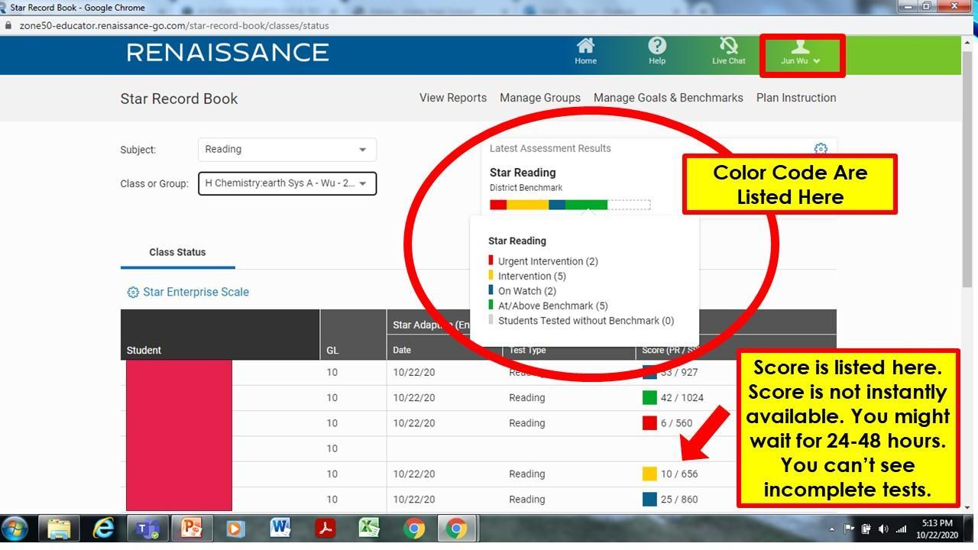Image resolution: width=978 pixels, height=550 pixels.
Task: Go to Renaissance Home icon
Action: pos(585,50)
